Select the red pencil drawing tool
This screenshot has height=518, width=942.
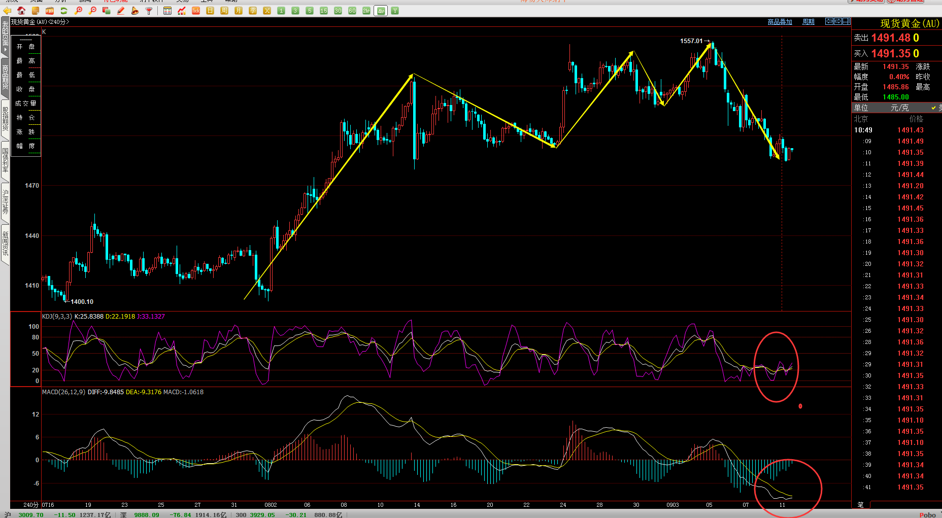pyautogui.click(x=121, y=11)
